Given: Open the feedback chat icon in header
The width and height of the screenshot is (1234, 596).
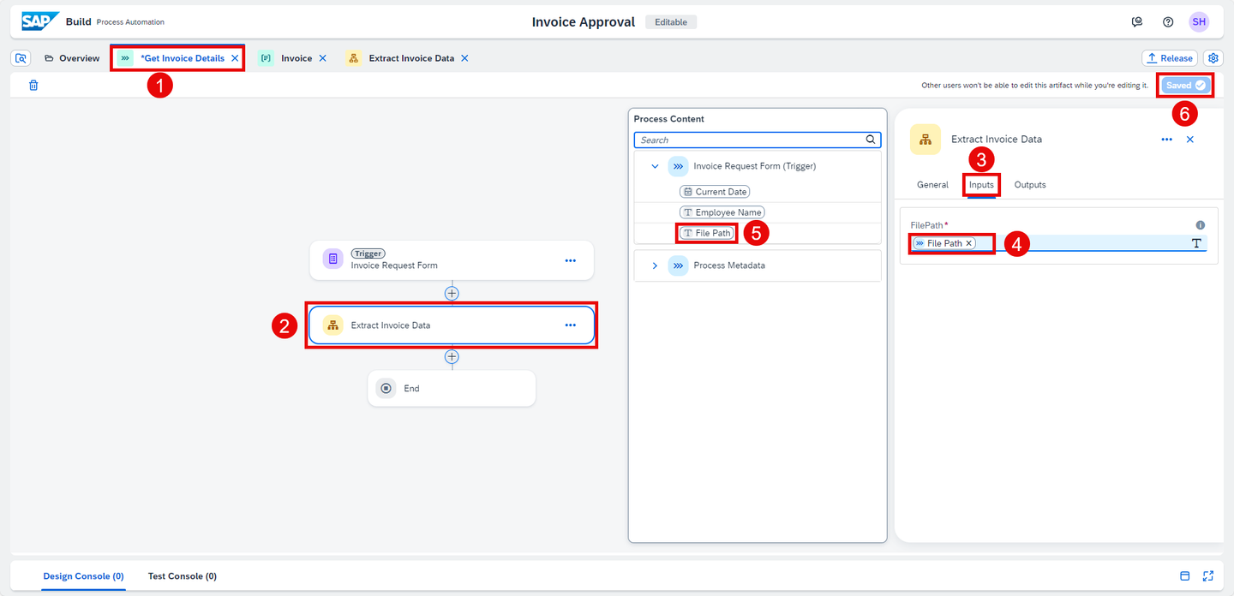Looking at the screenshot, I should pos(1137,22).
